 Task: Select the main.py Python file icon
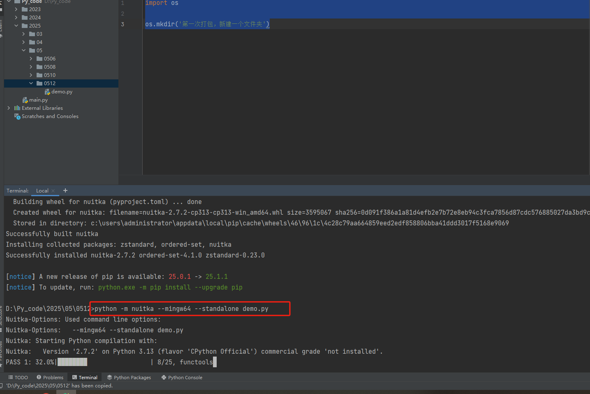coord(25,100)
